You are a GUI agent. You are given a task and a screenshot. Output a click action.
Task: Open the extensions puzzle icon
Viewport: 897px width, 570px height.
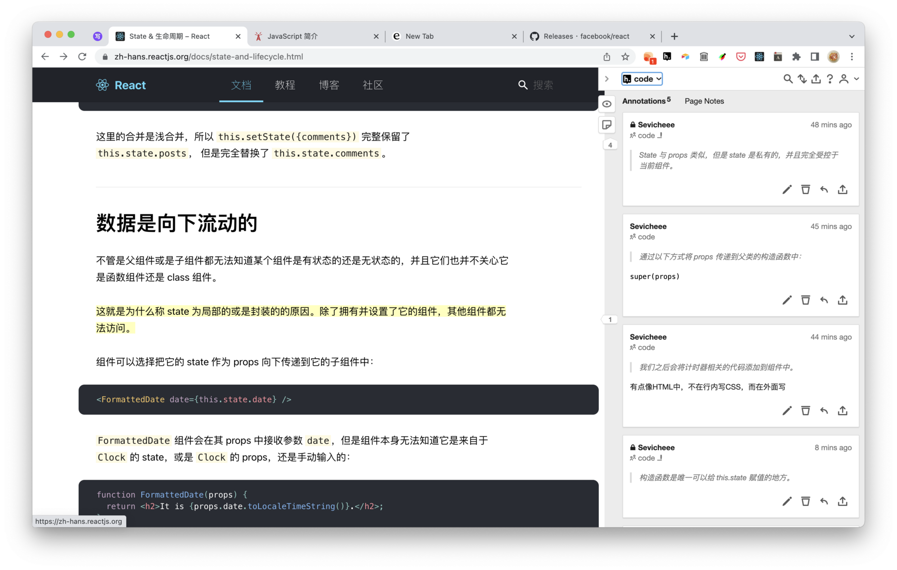tap(797, 57)
